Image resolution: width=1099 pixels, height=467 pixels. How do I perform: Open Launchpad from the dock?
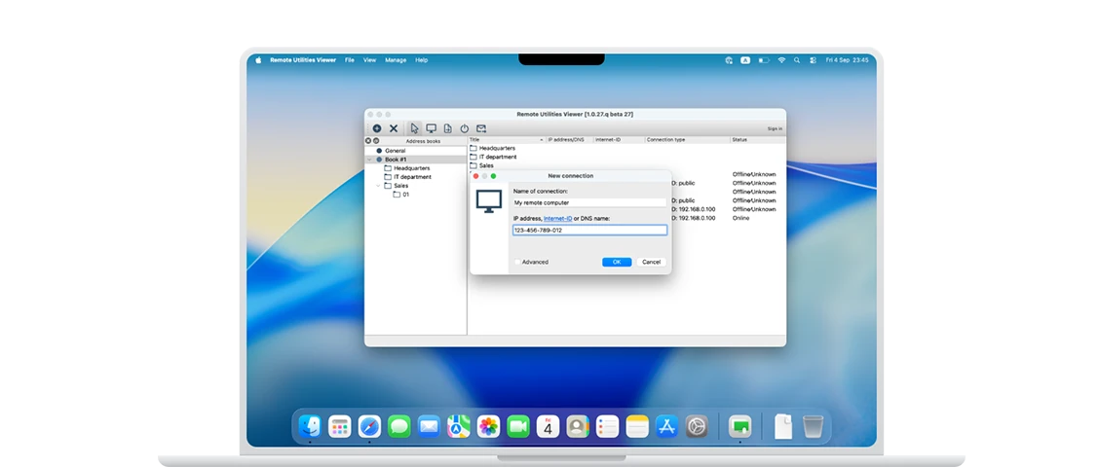click(x=339, y=426)
